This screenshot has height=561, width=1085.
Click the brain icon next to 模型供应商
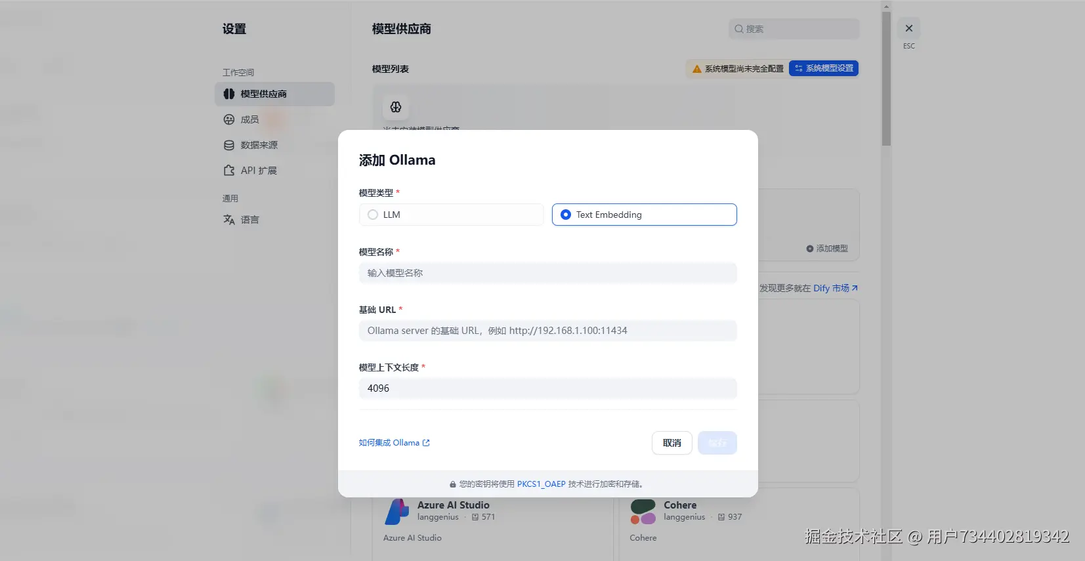pos(228,94)
